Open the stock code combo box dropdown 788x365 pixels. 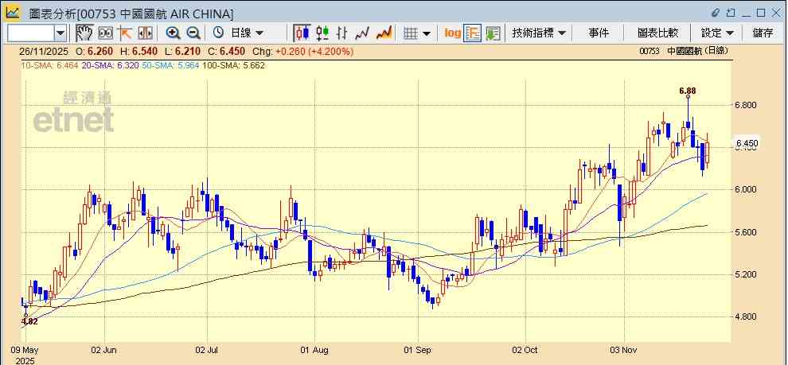click(x=60, y=33)
